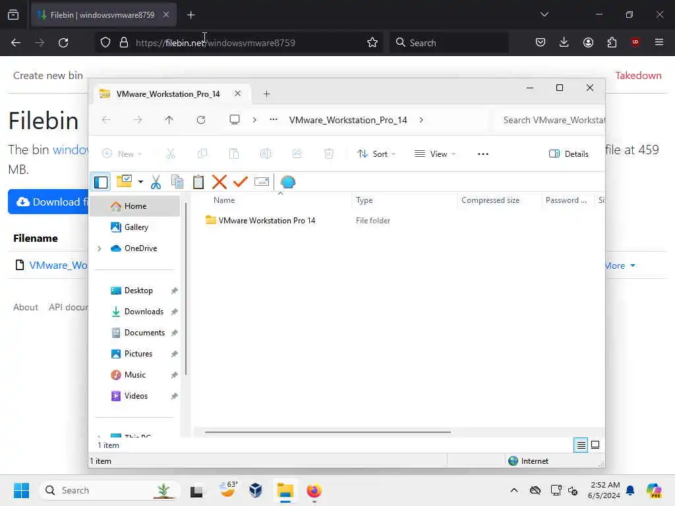Click the extract folder icon in zip toolbar
The image size is (675, 506).
click(x=124, y=182)
